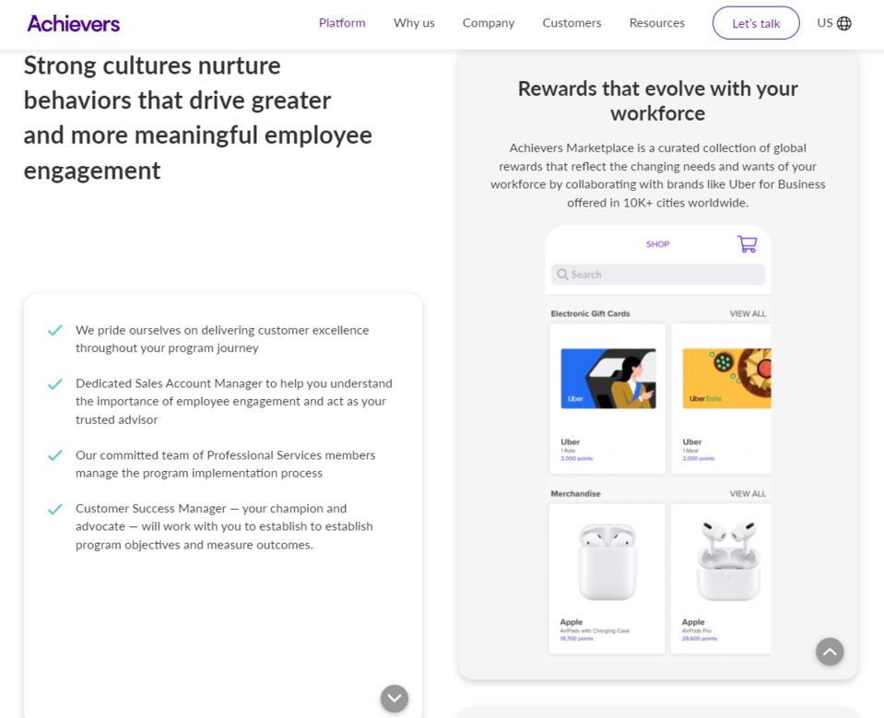The width and height of the screenshot is (884, 718).
Task: Click the SHOP heading label
Action: tap(657, 244)
